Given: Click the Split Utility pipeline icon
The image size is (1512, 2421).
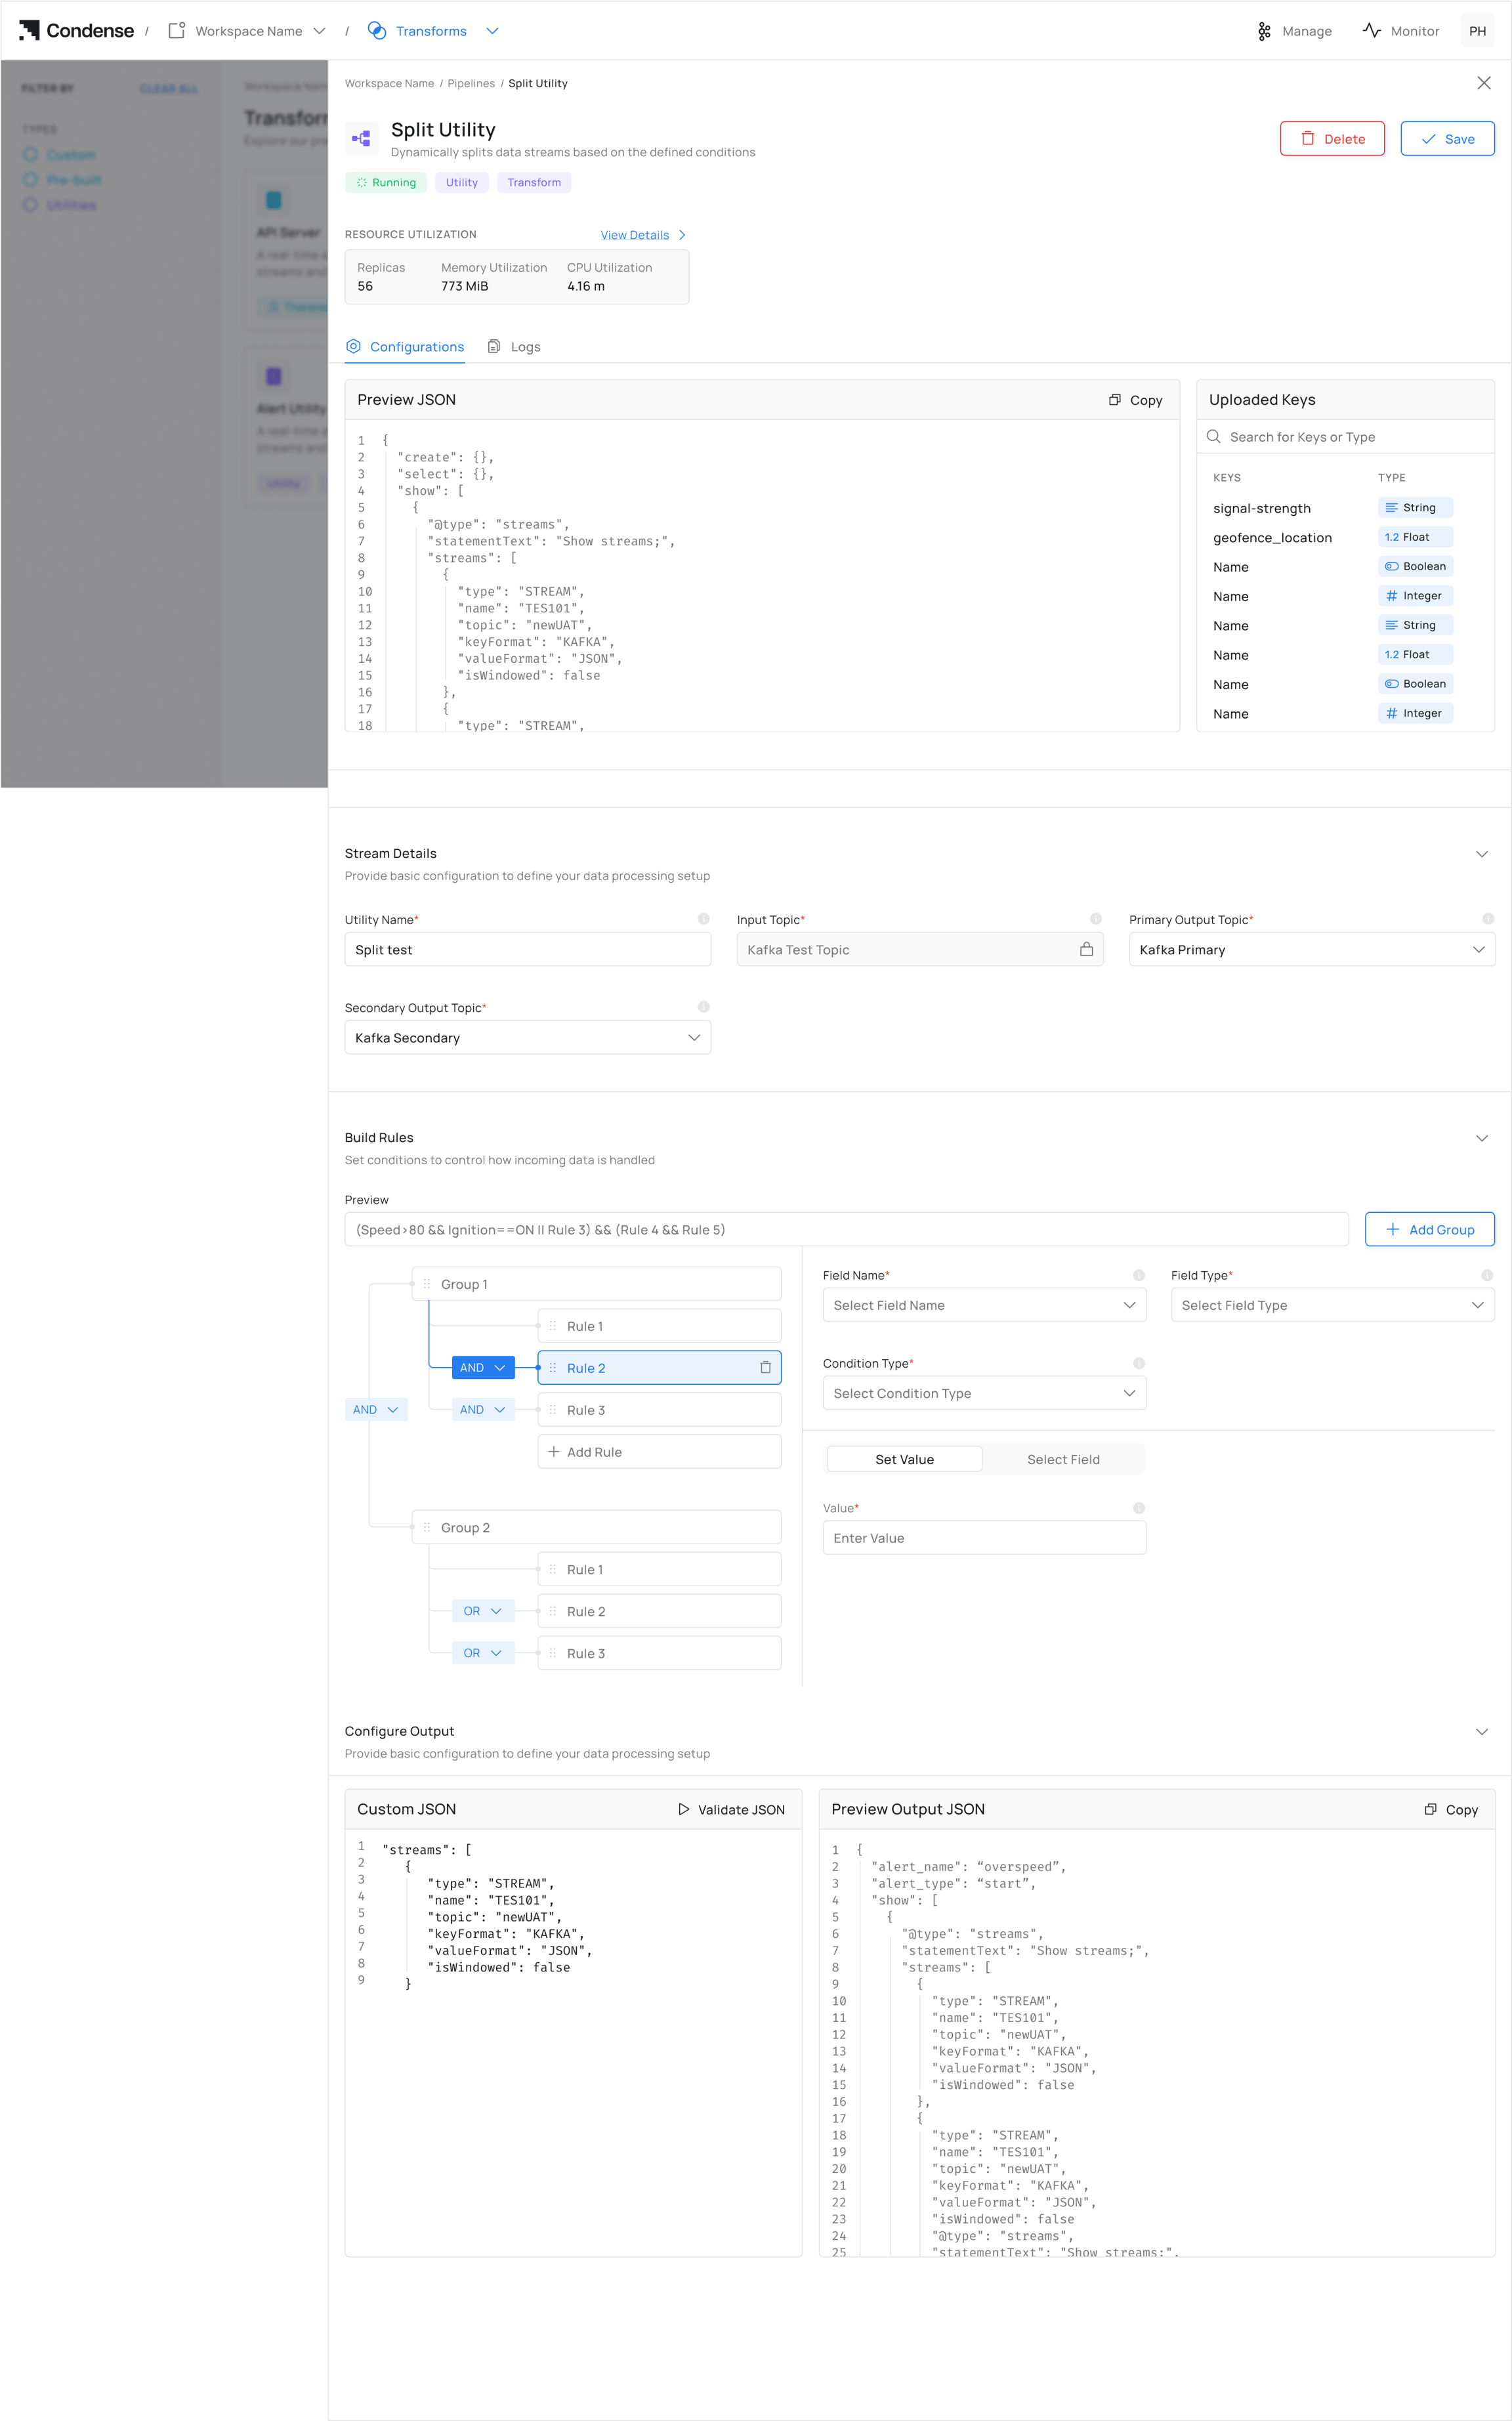Looking at the screenshot, I should click(361, 139).
